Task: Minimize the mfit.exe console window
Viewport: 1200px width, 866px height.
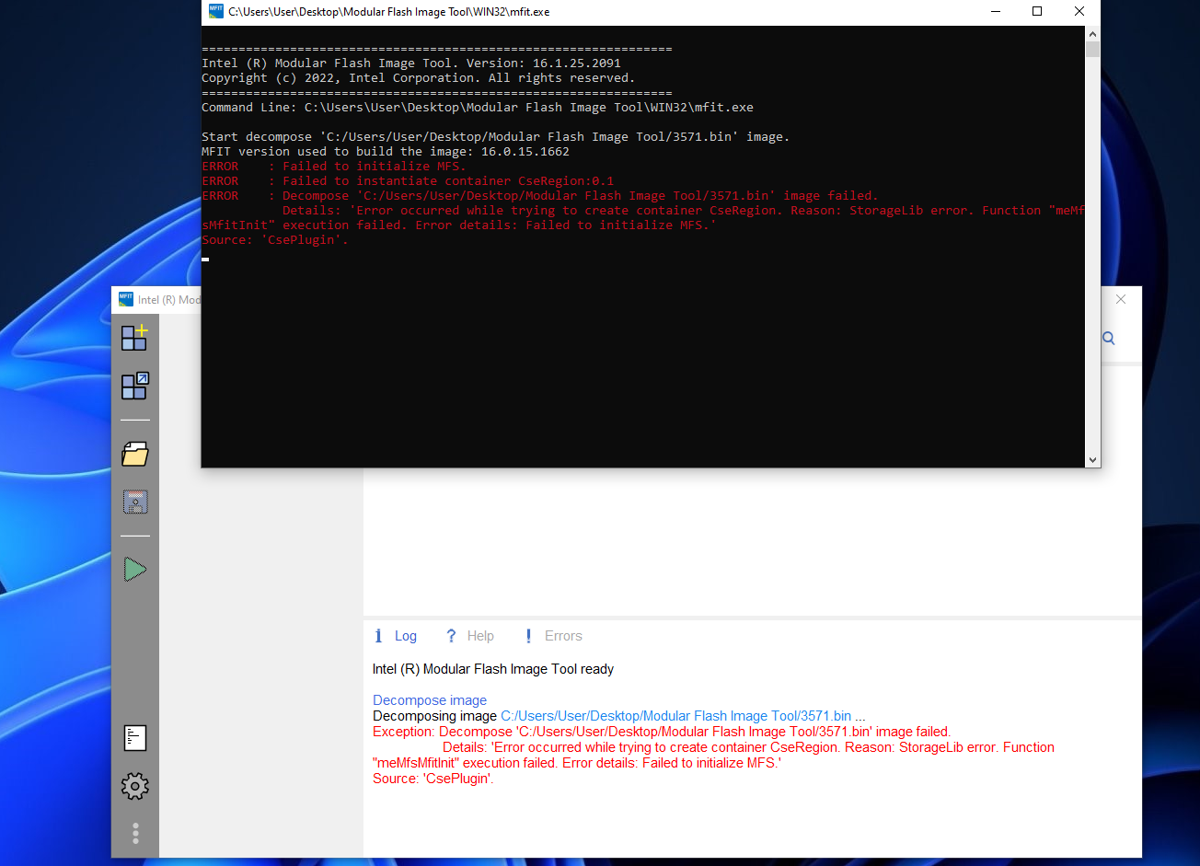Action: (995, 12)
